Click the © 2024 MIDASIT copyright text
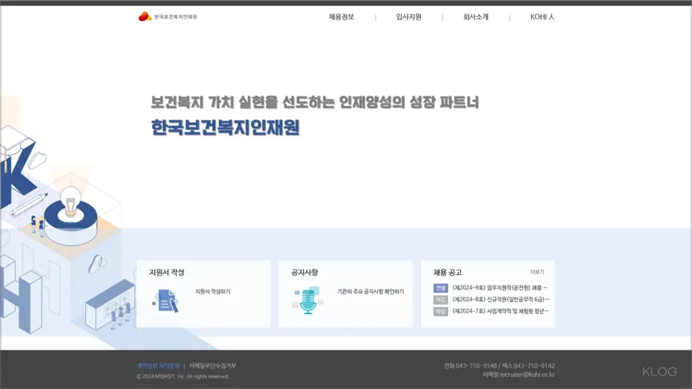Viewport: 692px width, 389px height. [182, 376]
